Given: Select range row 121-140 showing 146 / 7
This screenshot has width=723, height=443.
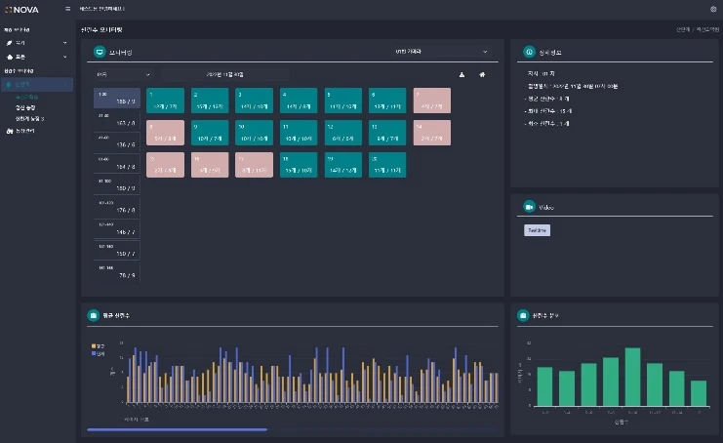Looking at the screenshot, I should click(117, 228).
